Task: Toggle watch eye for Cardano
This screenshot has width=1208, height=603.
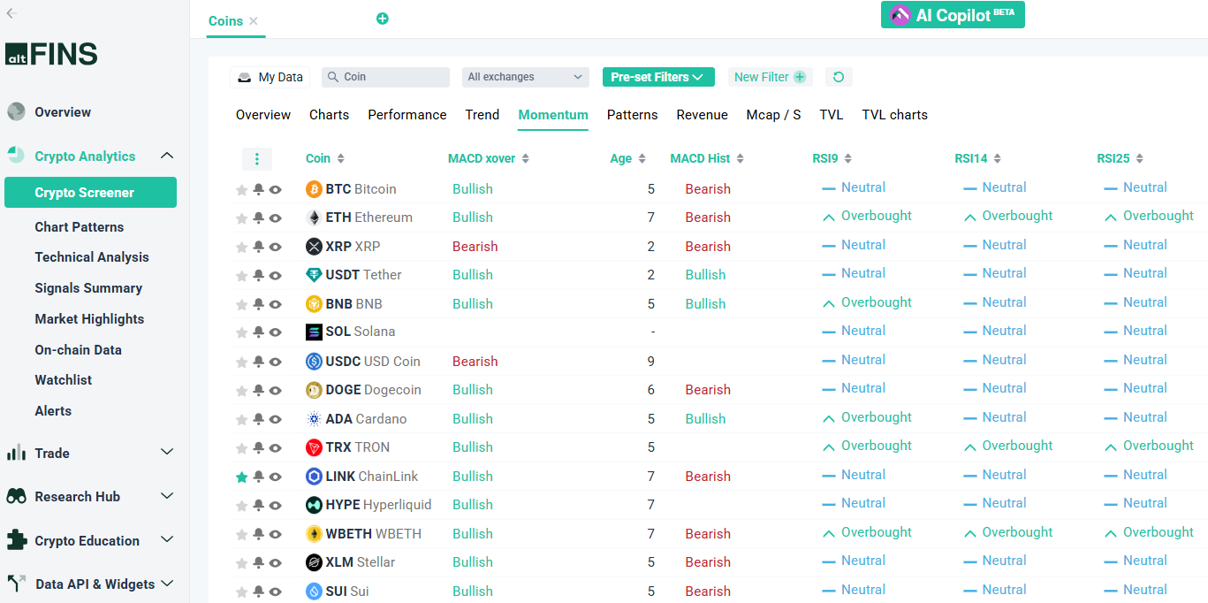Action: (275, 419)
